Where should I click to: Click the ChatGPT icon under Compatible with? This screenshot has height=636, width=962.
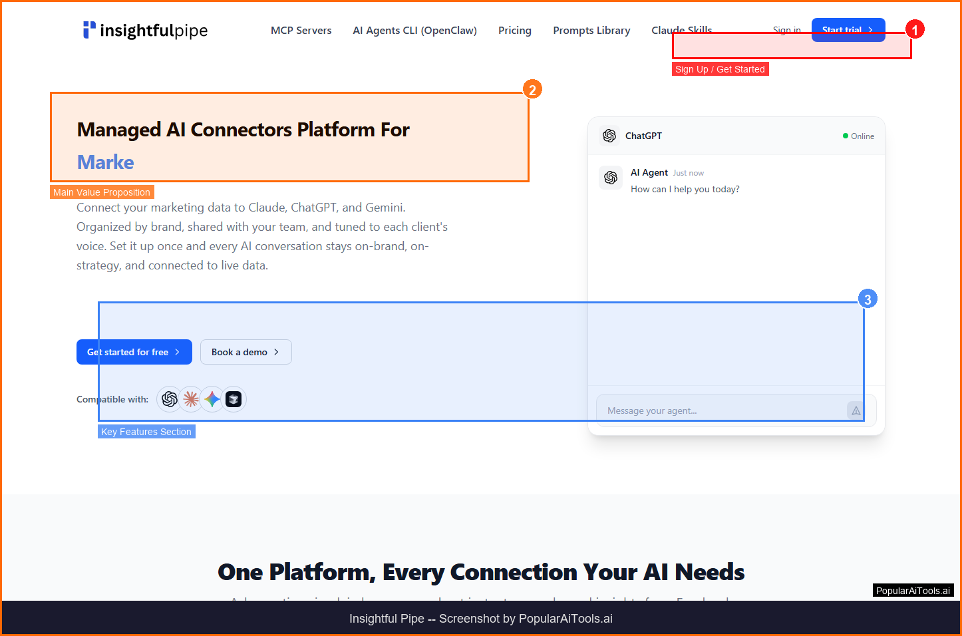pos(170,399)
